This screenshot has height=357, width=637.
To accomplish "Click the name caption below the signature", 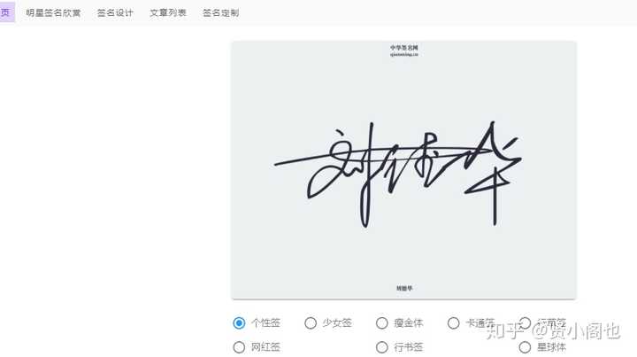I will [x=404, y=288].
